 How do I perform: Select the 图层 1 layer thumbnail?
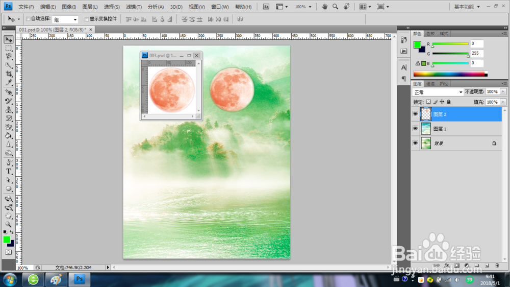click(x=426, y=129)
